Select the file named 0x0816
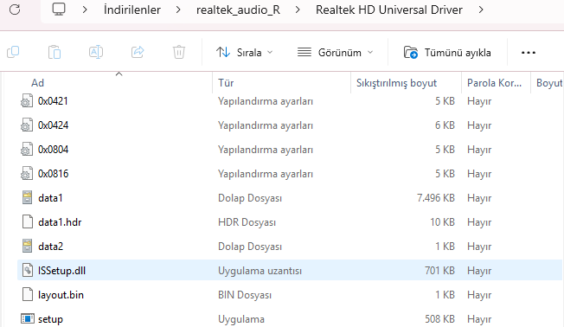Screen dimensions: 564x327 [54, 174]
